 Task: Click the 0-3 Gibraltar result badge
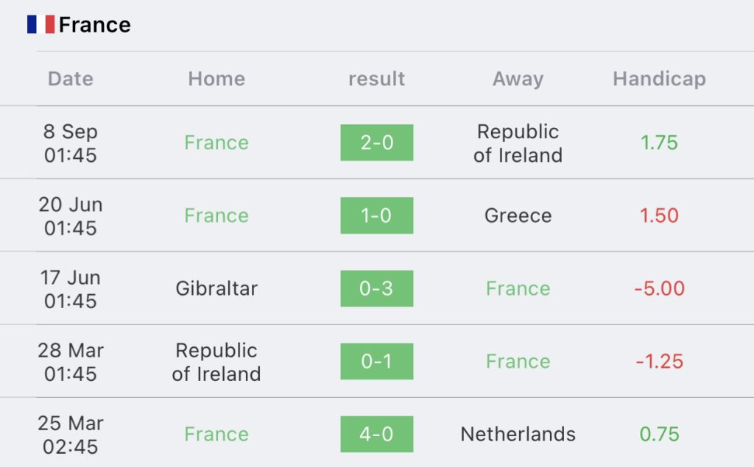point(376,288)
